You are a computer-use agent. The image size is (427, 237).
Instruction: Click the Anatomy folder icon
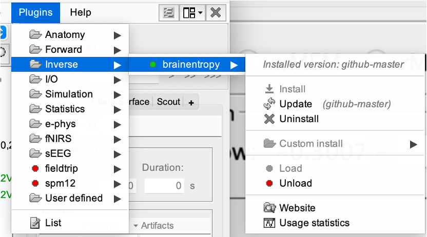click(35, 35)
